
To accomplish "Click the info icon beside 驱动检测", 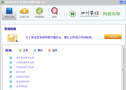I will [x=11, y=72].
